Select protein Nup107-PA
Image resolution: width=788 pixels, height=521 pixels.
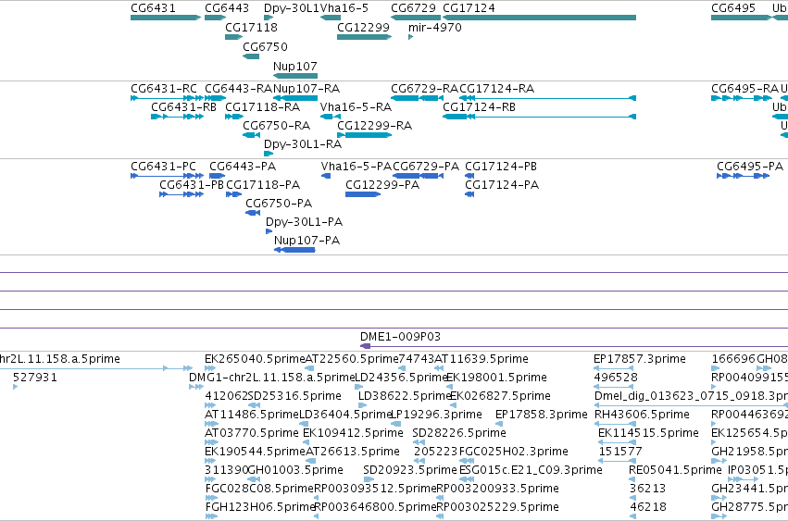(294, 250)
